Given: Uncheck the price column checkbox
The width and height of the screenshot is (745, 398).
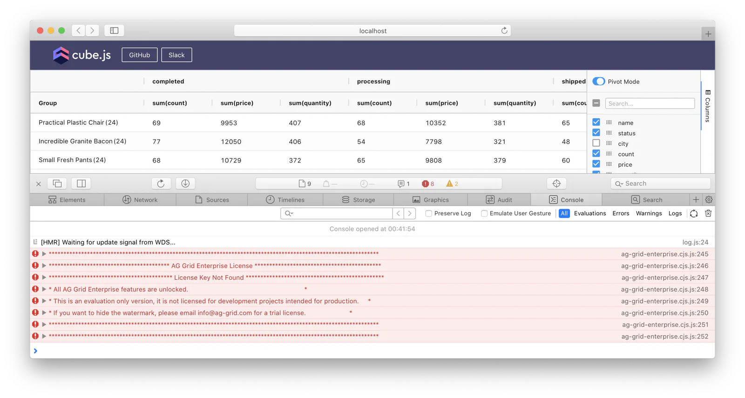Looking at the screenshot, I should click(x=596, y=164).
